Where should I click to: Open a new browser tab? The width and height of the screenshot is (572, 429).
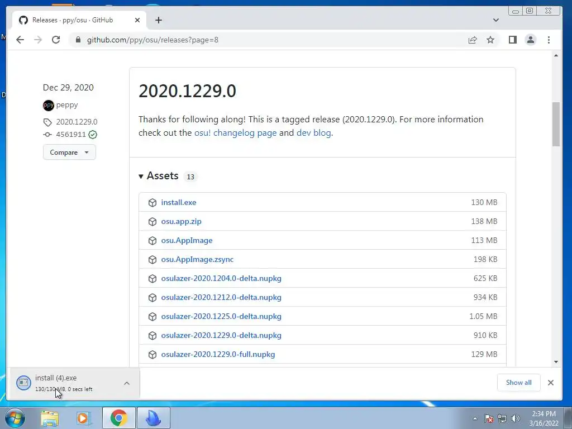click(158, 20)
